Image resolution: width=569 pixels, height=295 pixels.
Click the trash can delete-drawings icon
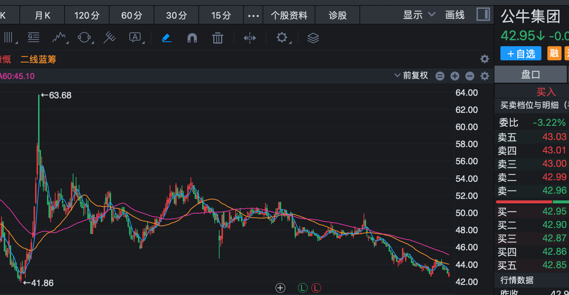tap(217, 38)
